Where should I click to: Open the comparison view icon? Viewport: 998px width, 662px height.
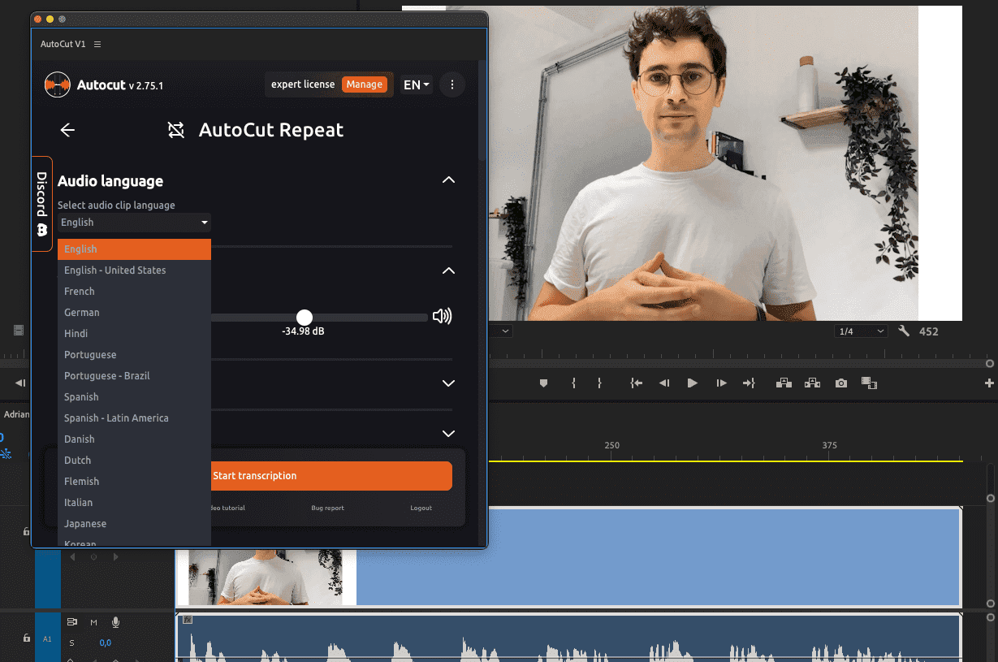pos(869,383)
